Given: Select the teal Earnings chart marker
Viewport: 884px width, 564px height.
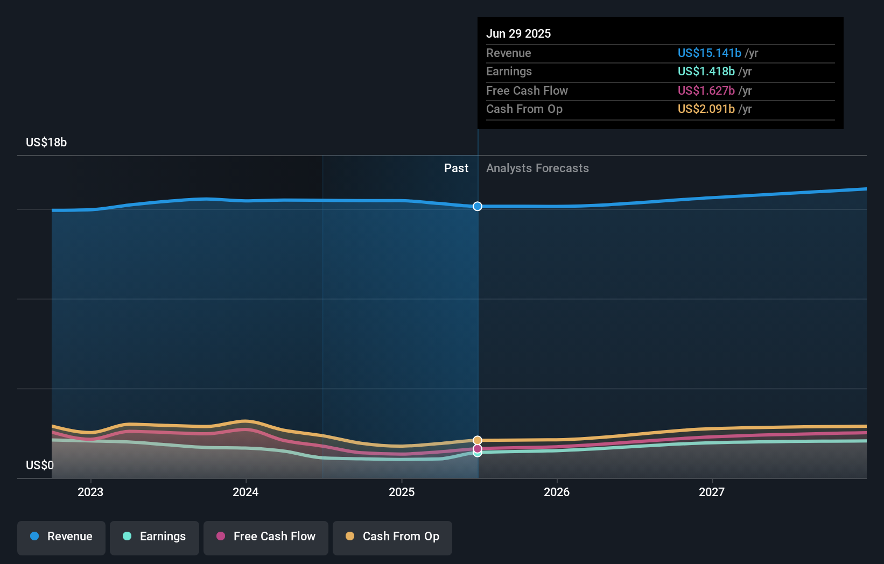Looking at the screenshot, I should 477,454.
